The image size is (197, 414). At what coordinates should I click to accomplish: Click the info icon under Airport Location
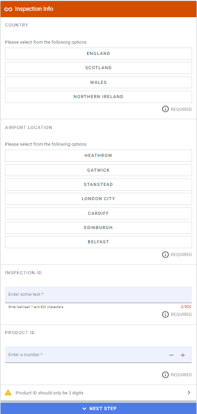coord(165,255)
